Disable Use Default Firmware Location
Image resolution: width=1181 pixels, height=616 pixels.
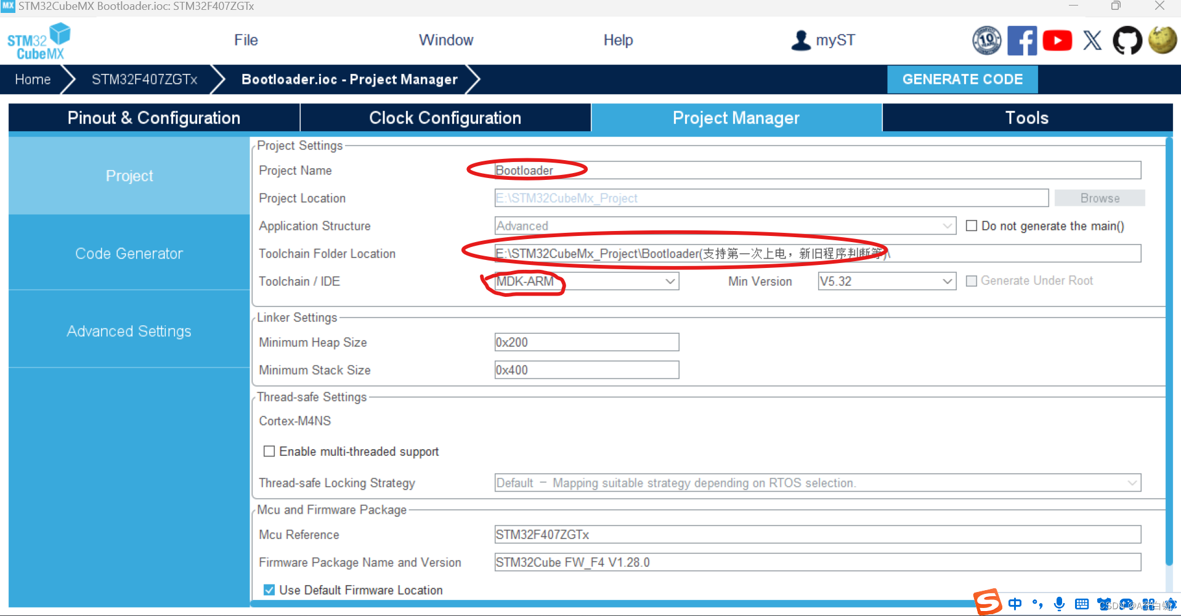pos(269,590)
